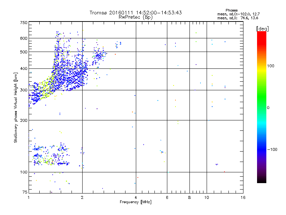Click the black bottom end of the colorbar

click(262, 181)
